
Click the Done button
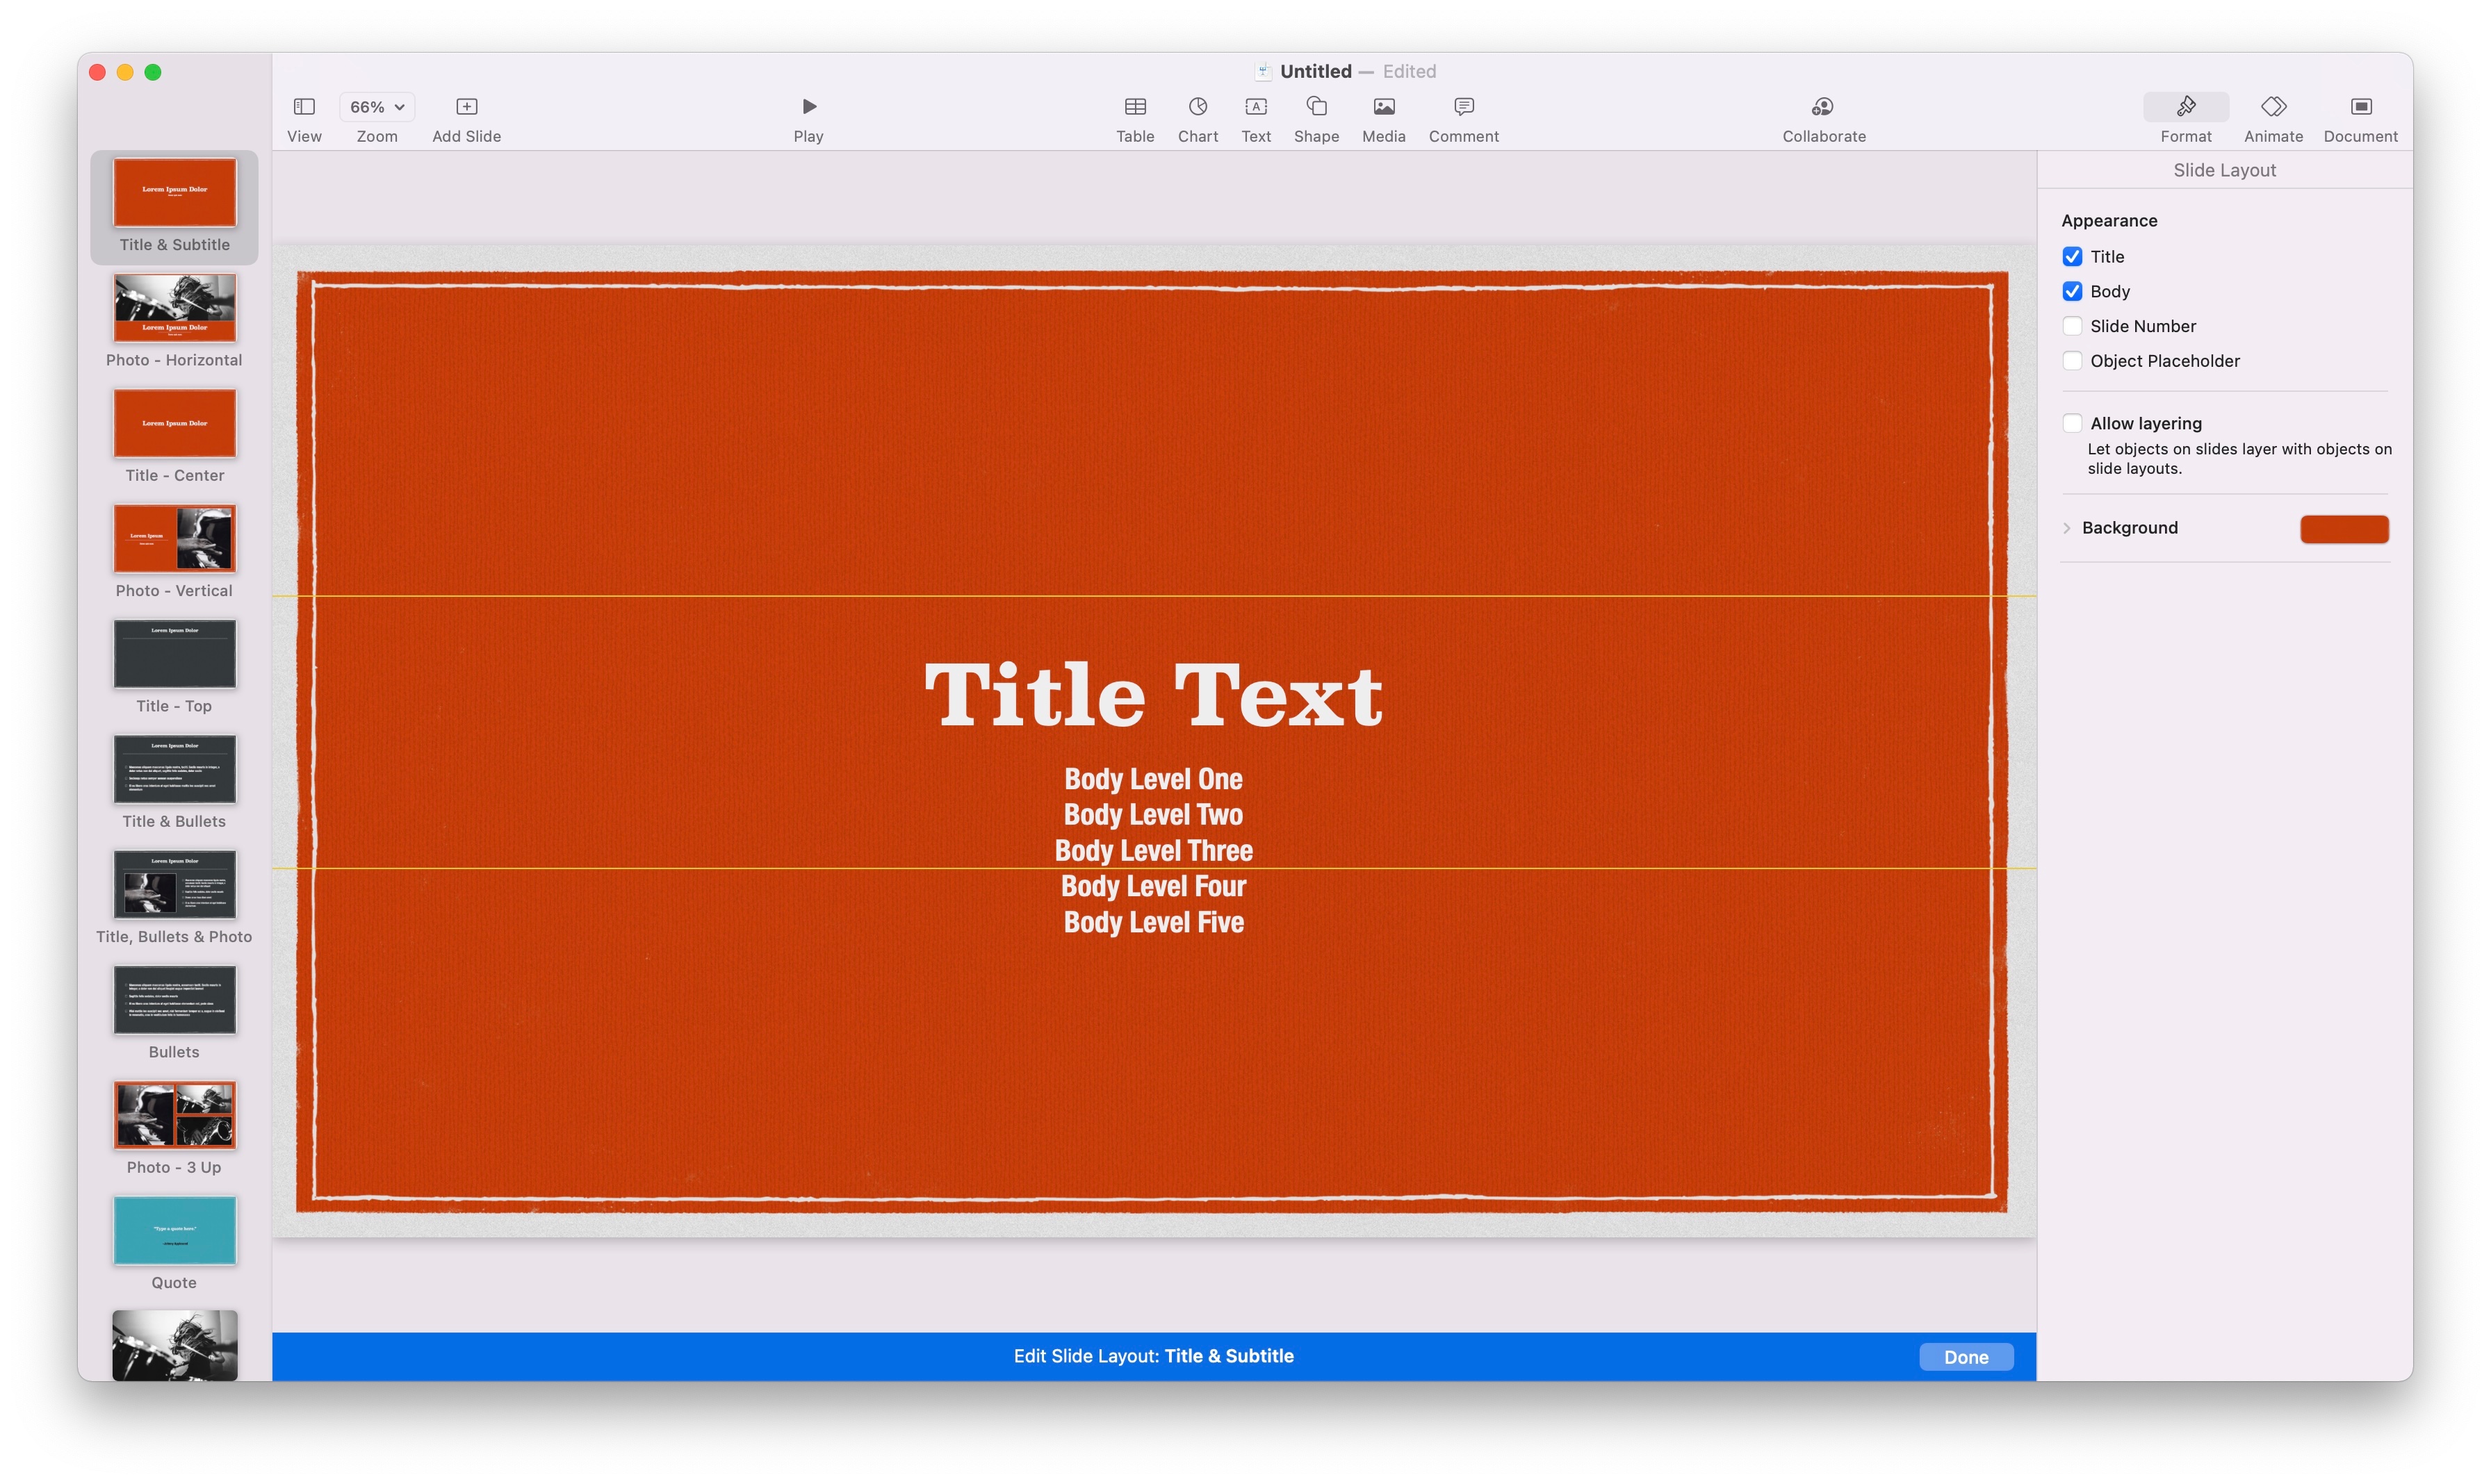(x=1965, y=1355)
